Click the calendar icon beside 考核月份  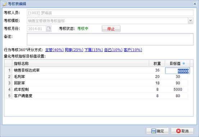49,29
